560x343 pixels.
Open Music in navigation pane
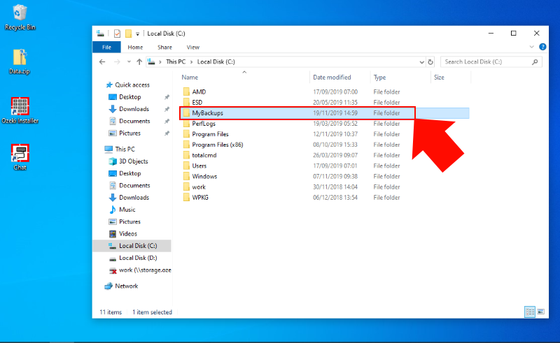click(x=127, y=210)
